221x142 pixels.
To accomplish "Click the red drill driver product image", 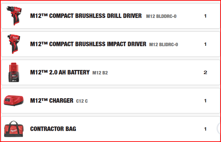I will [13, 16].
